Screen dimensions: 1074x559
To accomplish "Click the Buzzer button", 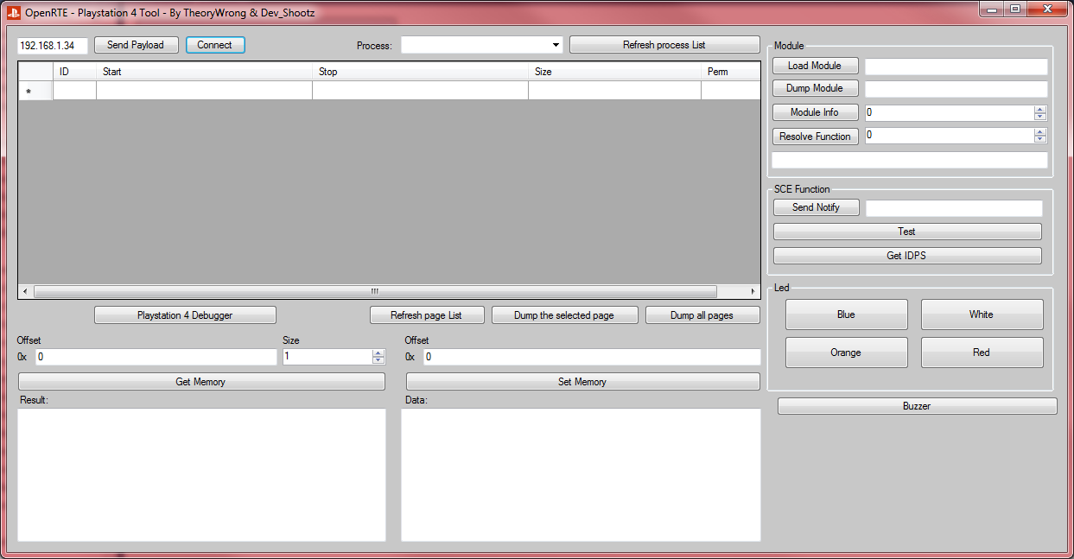I will (x=918, y=406).
